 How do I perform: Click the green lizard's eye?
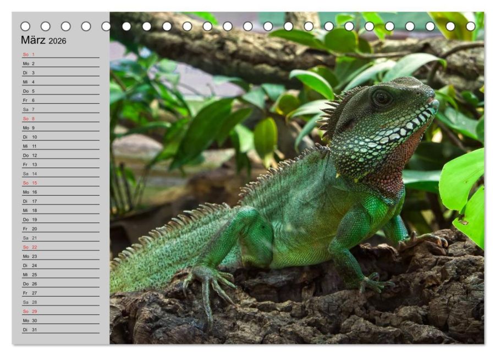[382, 97]
